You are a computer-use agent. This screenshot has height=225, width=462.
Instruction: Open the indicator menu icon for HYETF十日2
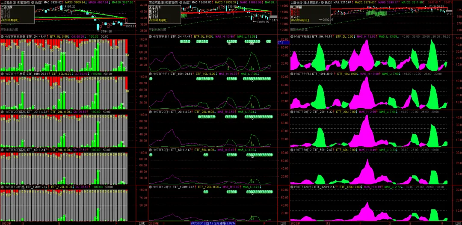coord(292,74)
